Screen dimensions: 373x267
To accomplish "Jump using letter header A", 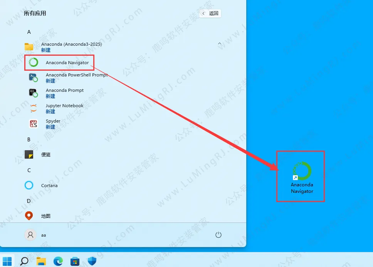I will point(29,32).
